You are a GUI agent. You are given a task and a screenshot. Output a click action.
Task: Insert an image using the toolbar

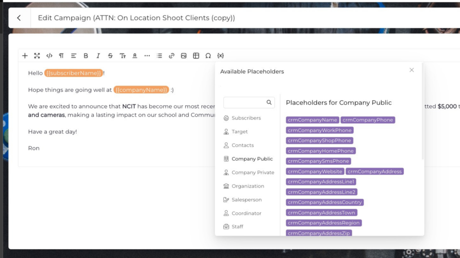point(184,56)
